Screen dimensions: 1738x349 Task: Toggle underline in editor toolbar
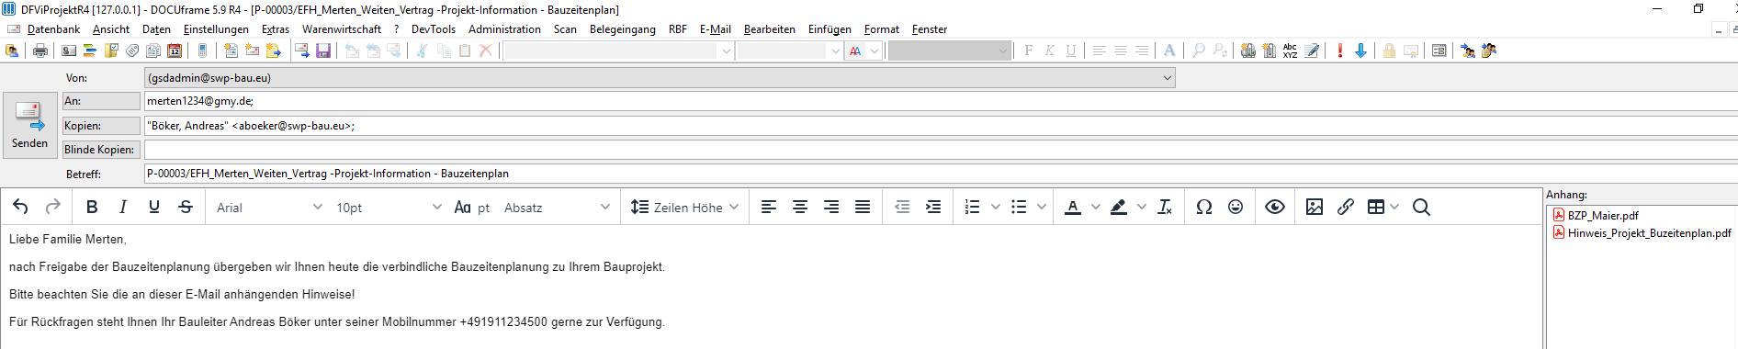(154, 208)
